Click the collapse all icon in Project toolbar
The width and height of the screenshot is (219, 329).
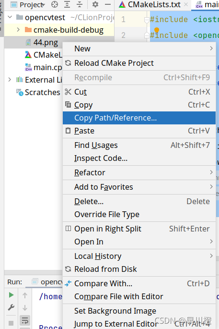point(80,4)
